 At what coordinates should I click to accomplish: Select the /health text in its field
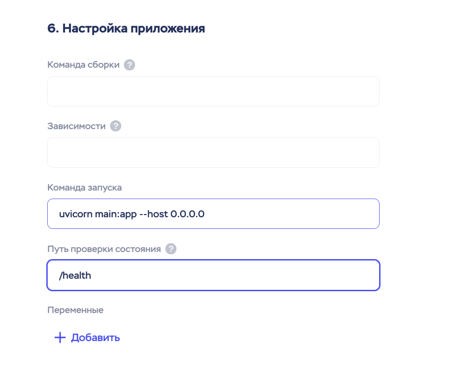pos(76,275)
